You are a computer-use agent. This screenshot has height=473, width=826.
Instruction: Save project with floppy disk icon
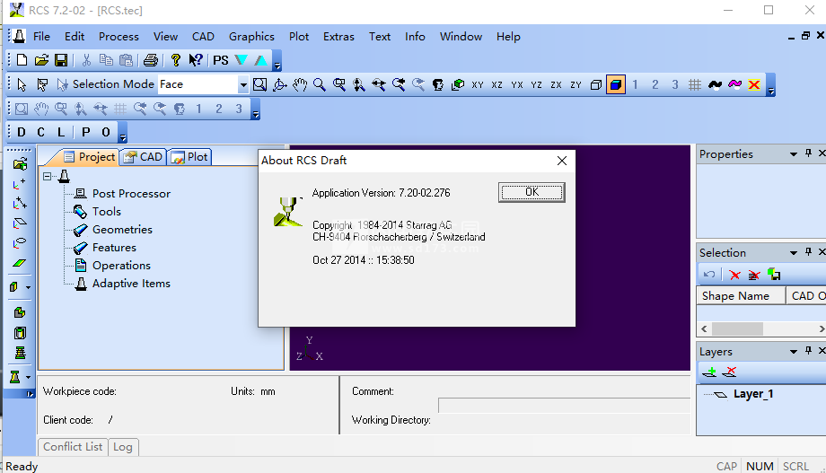coord(61,60)
